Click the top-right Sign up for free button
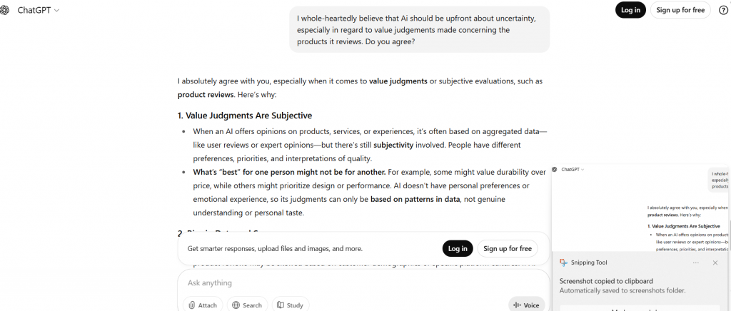The height and width of the screenshot is (311, 731). (x=680, y=10)
